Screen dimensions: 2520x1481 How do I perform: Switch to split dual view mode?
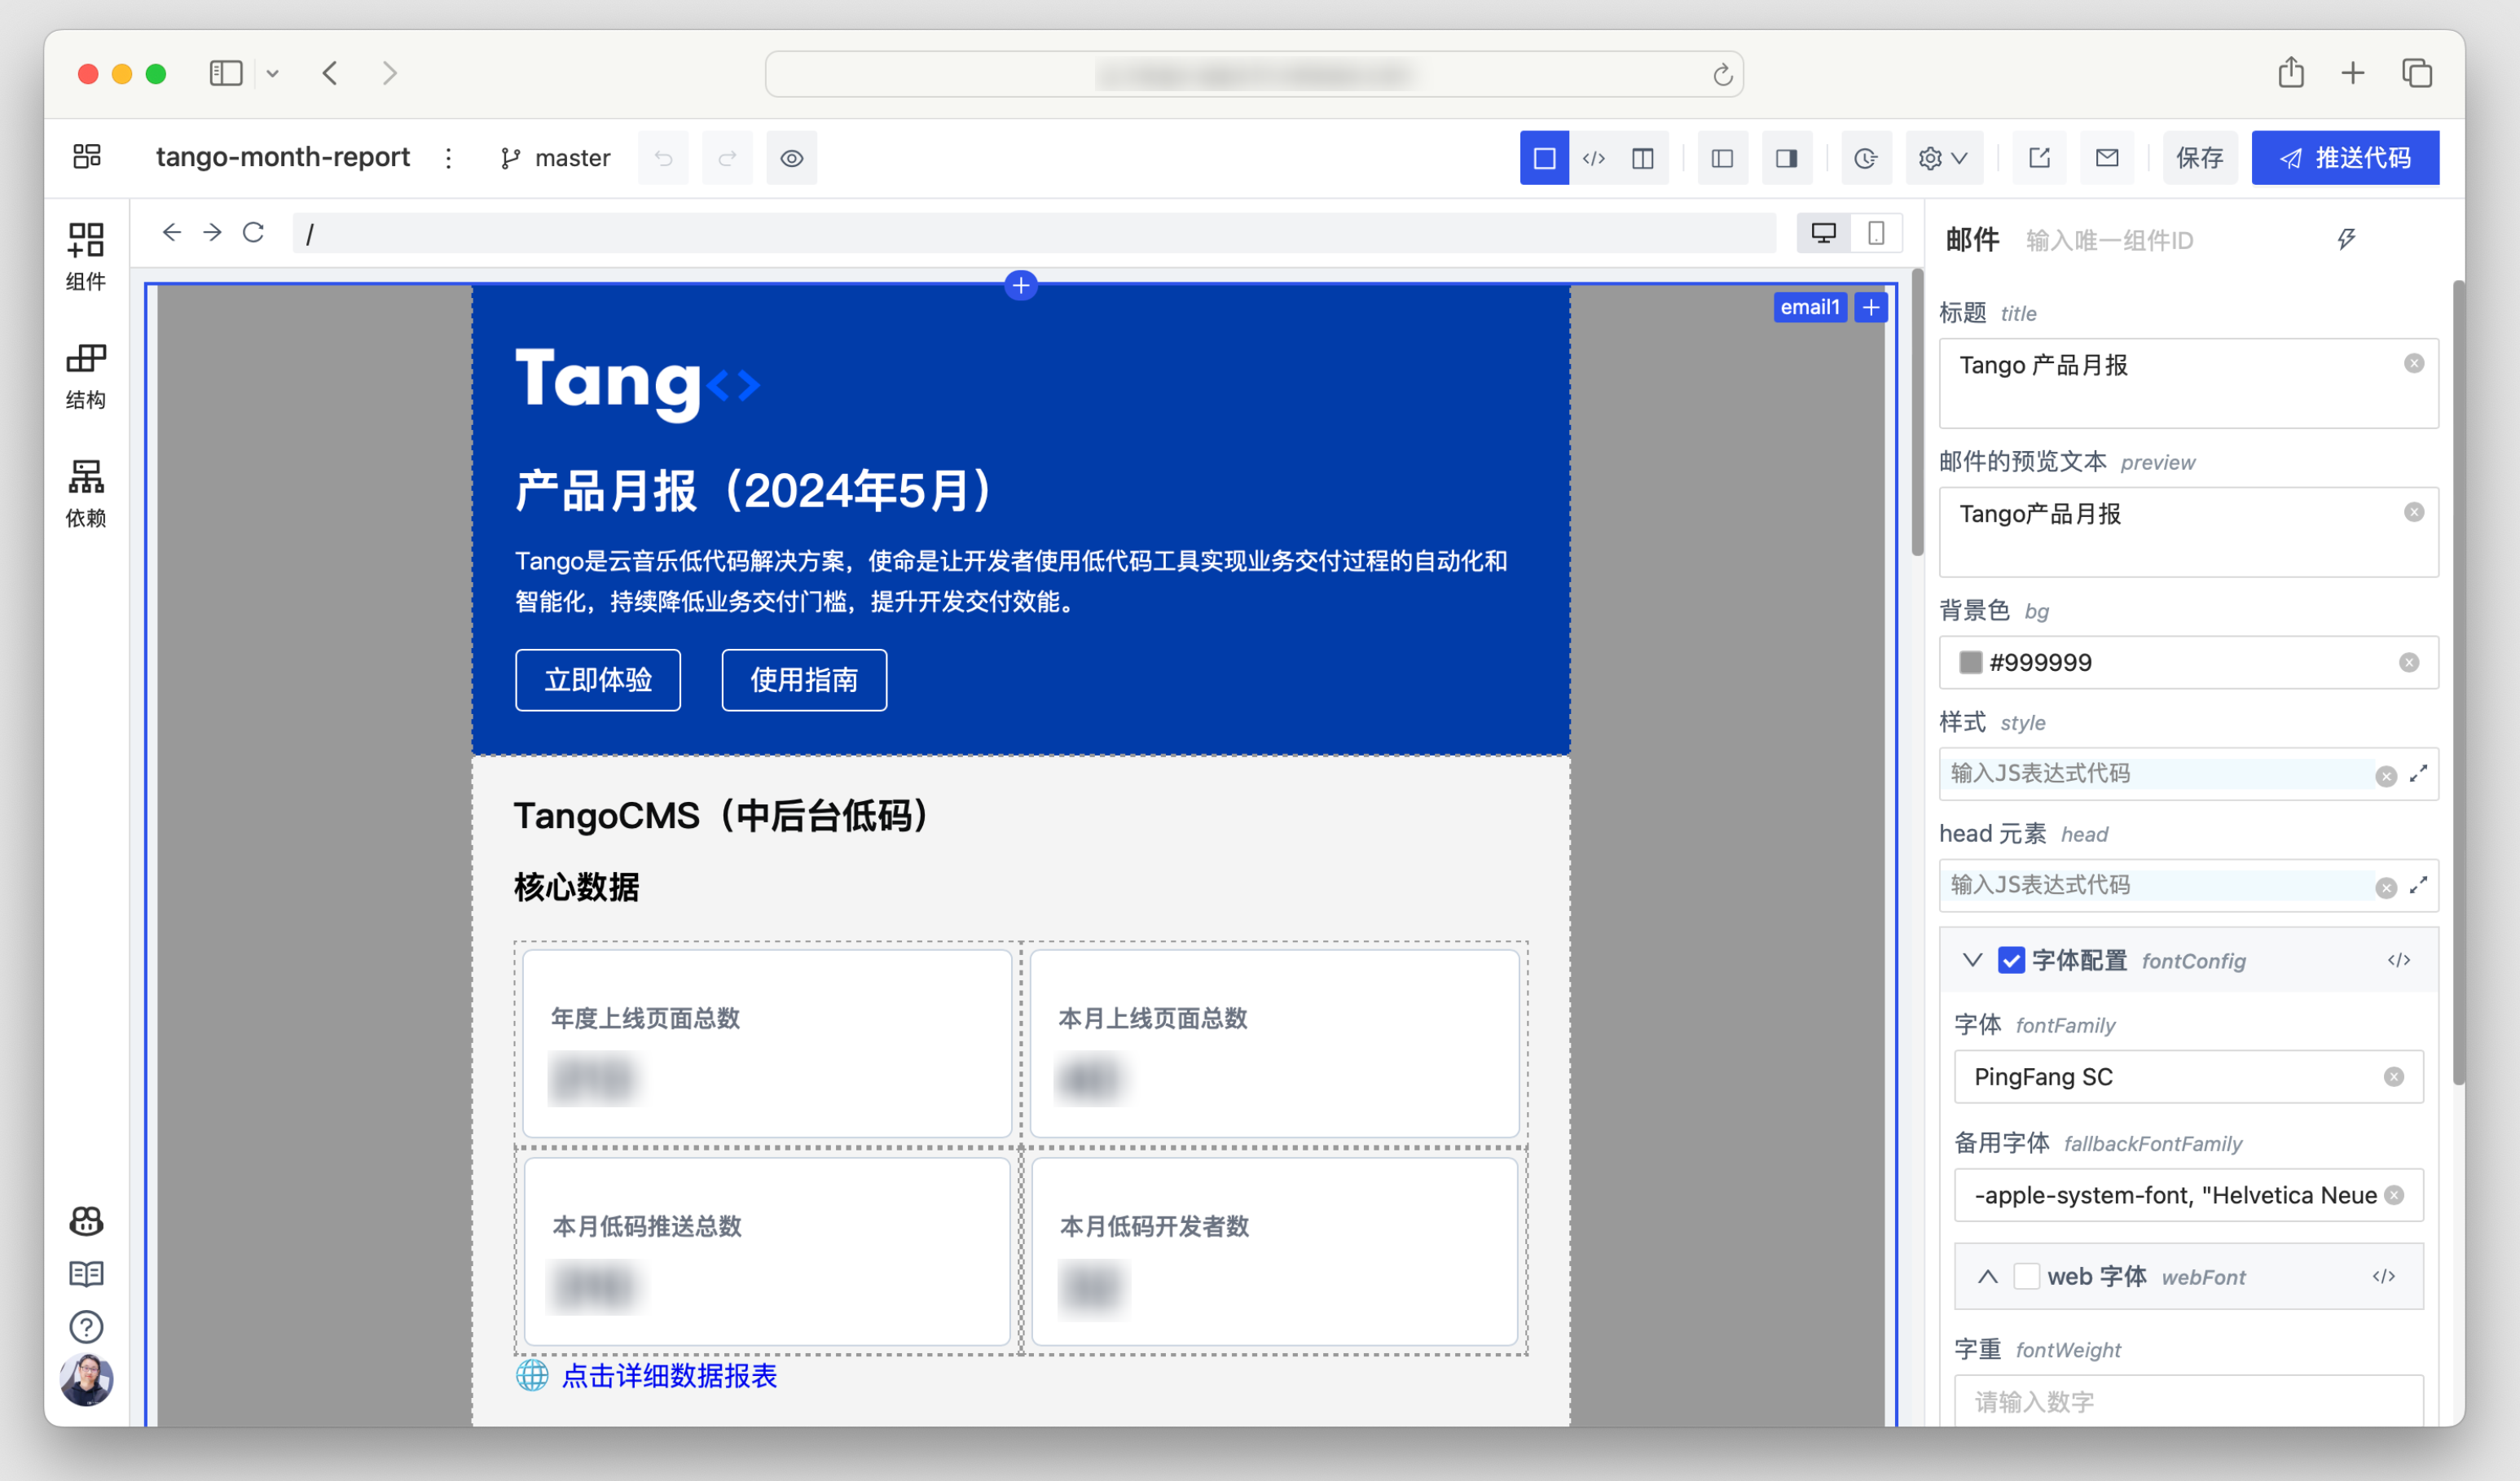tap(1642, 158)
